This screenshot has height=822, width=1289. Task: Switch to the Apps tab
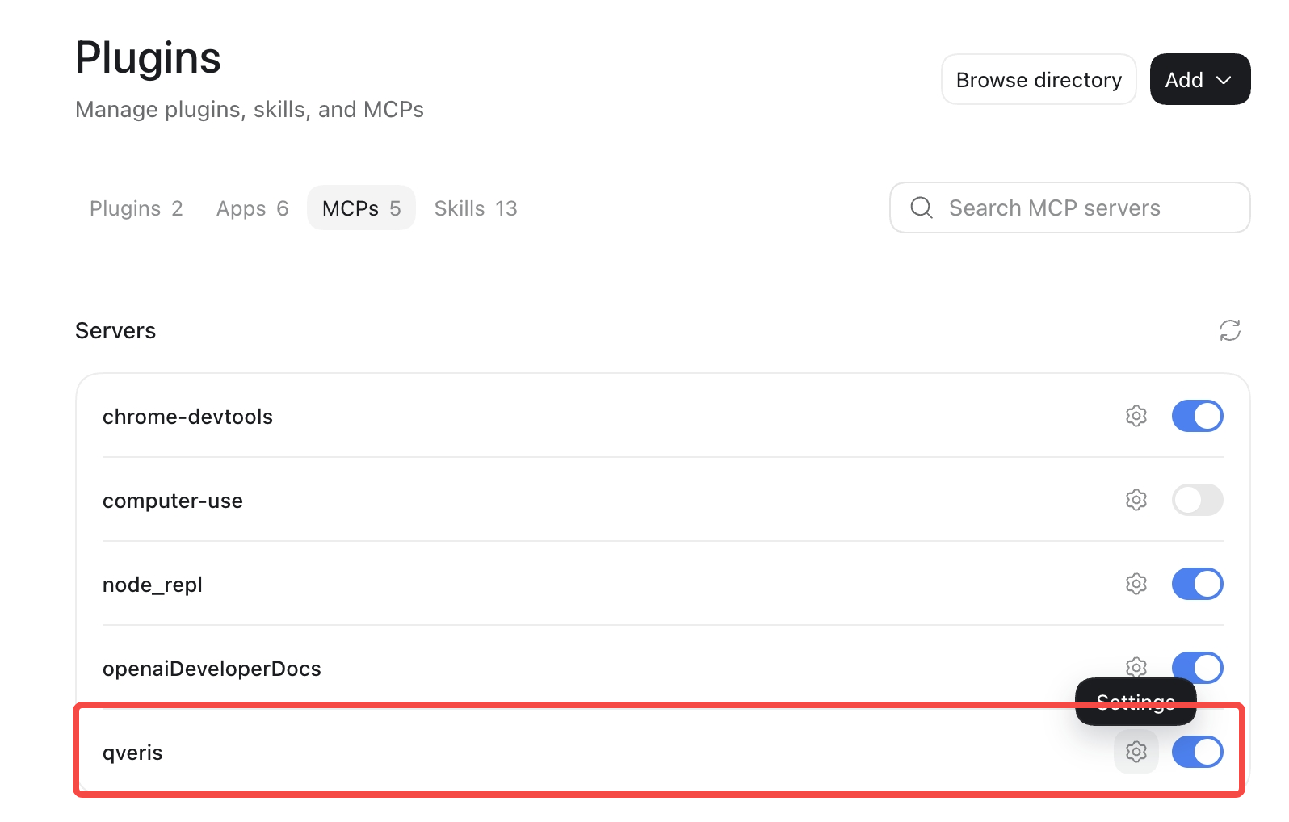click(252, 208)
